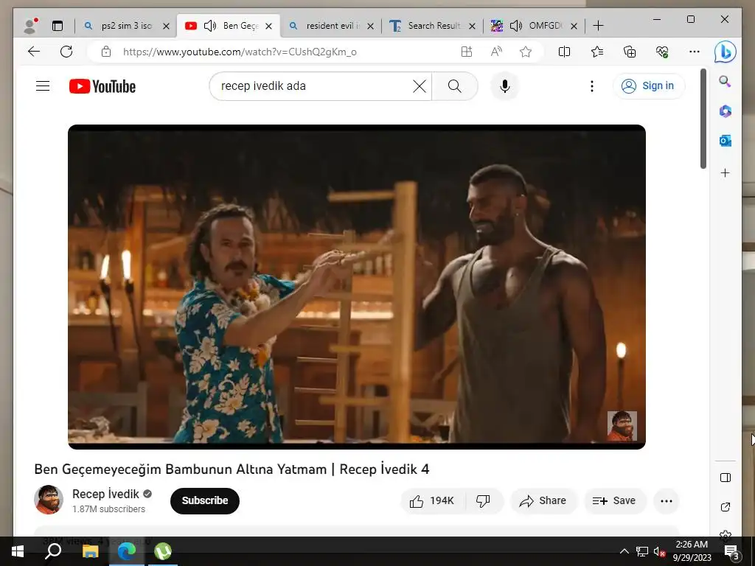Subscribe to the Recep İvedik channel
The width and height of the screenshot is (755, 566).
click(x=205, y=500)
